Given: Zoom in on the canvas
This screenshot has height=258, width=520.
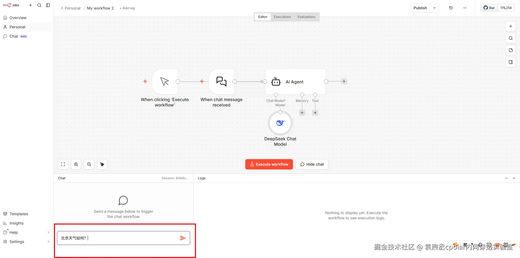Looking at the screenshot, I should pyautogui.click(x=76, y=164).
